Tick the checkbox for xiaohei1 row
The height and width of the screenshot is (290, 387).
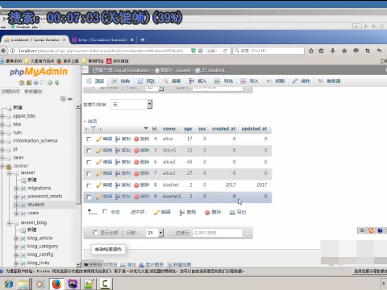click(x=89, y=197)
